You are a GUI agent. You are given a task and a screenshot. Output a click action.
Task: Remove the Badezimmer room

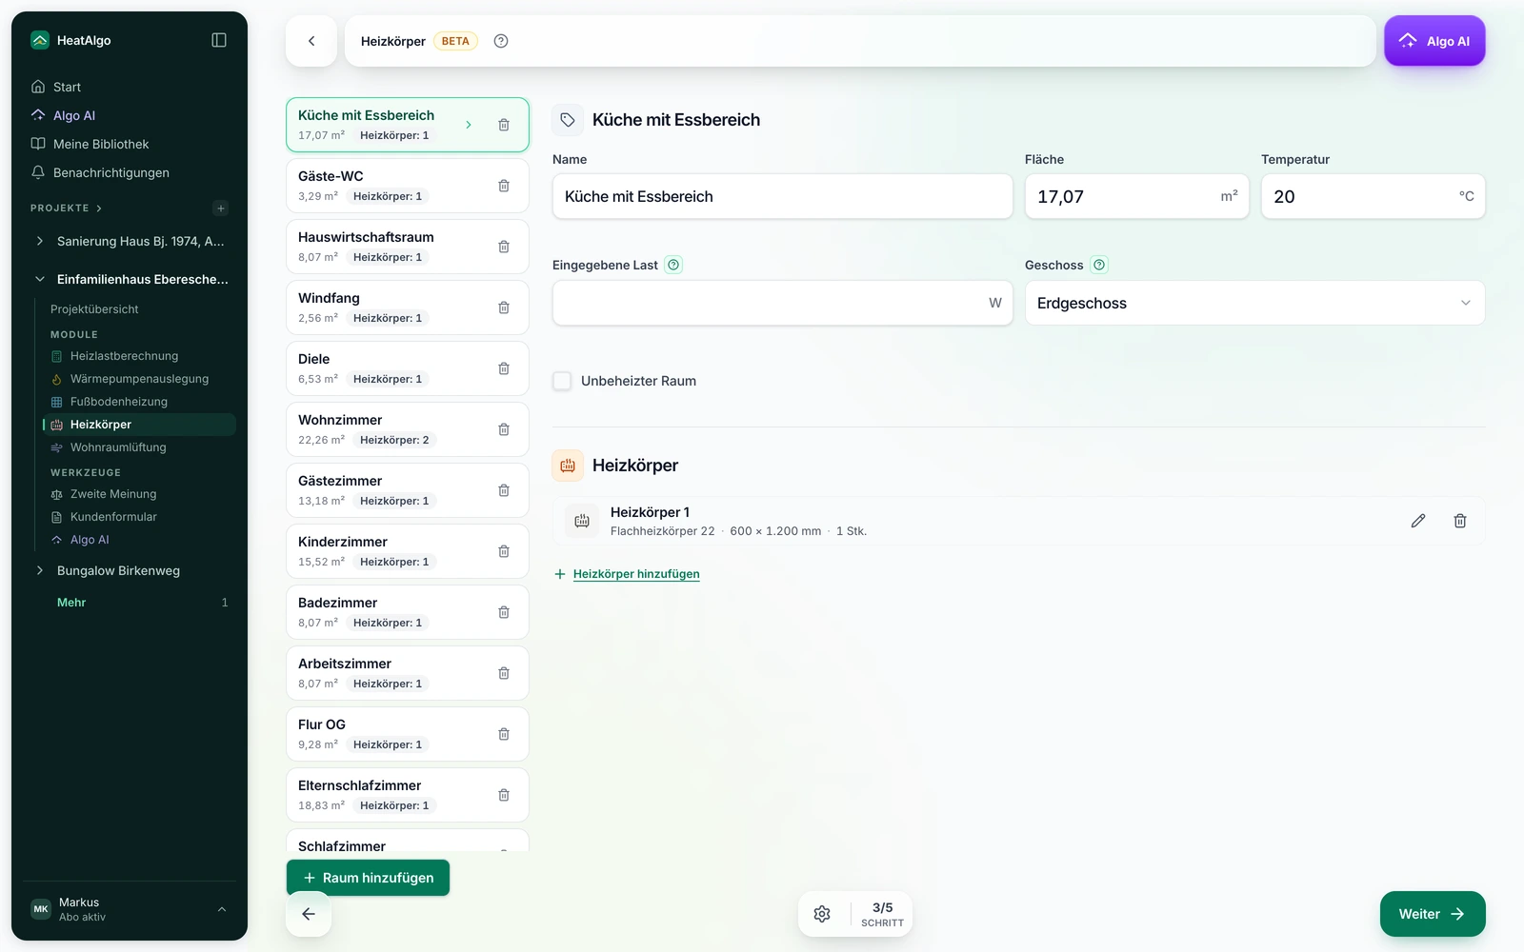tap(504, 612)
